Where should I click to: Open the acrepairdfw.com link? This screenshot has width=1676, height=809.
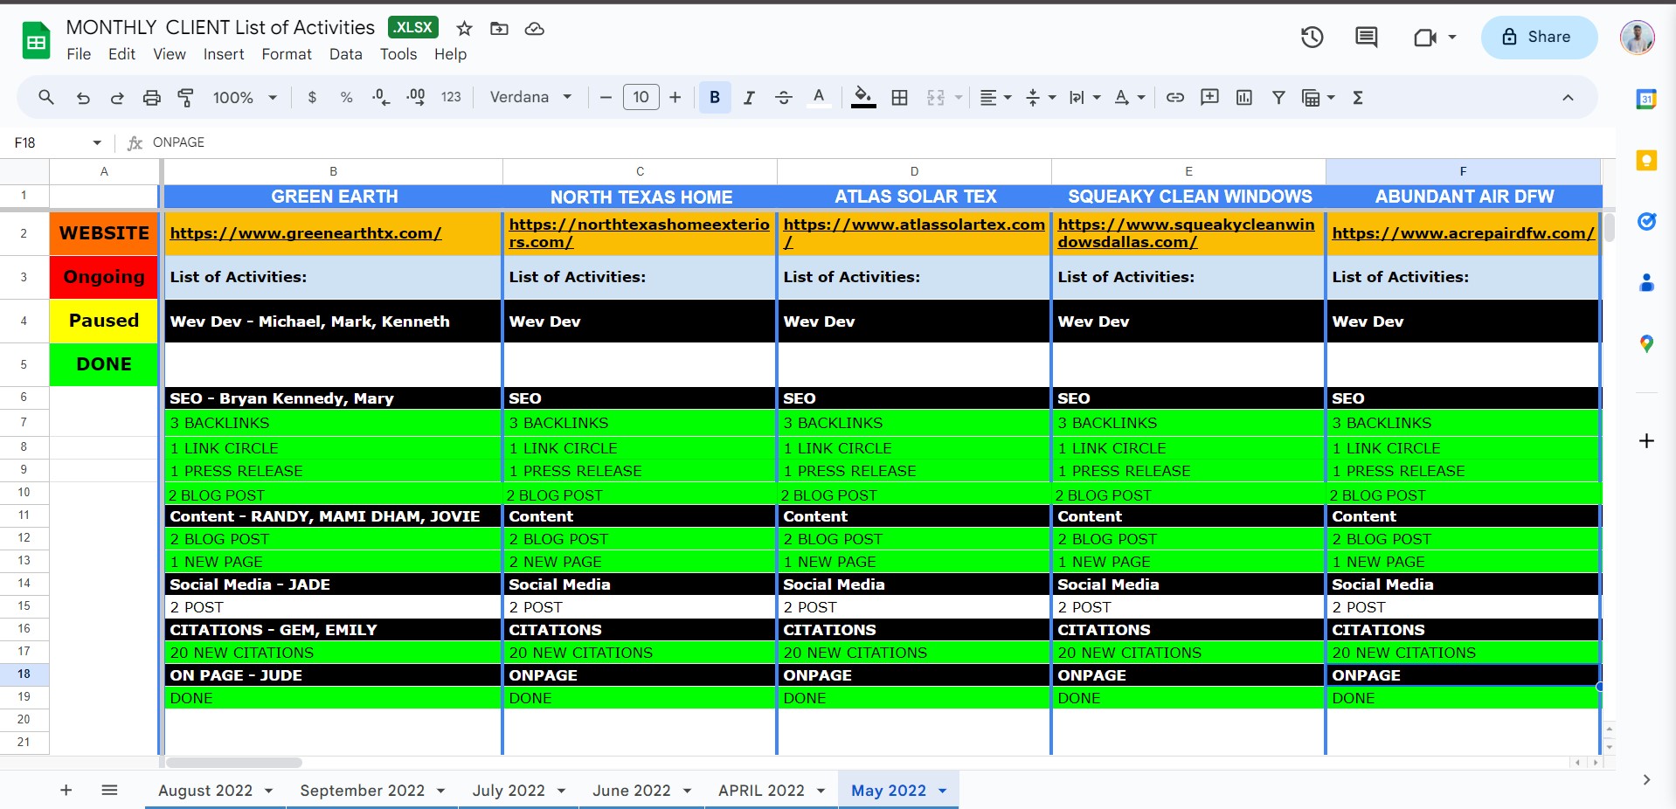pyautogui.click(x=1464, y=233)
